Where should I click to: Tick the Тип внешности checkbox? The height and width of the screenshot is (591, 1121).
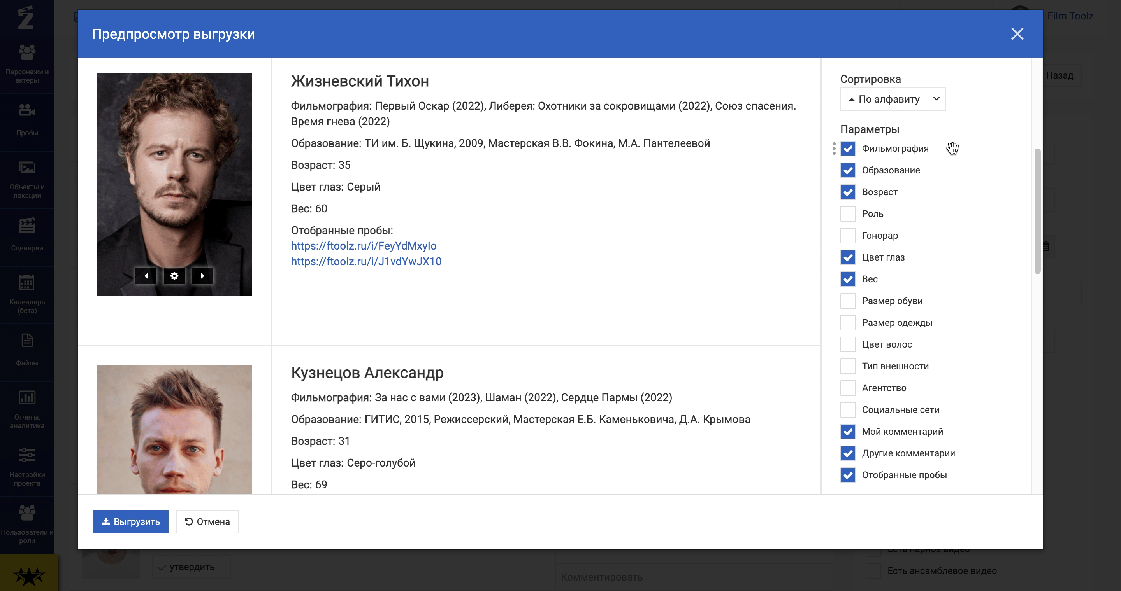click(x=848, y=366)
